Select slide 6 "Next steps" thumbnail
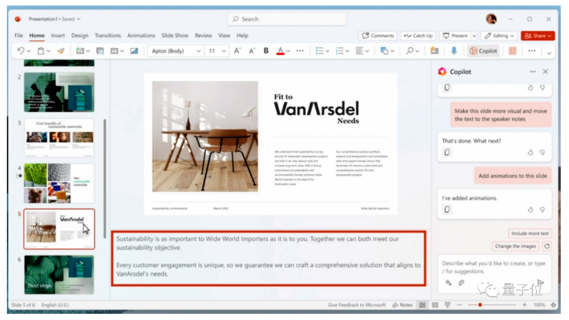569x320 pixels. tap(59, 275)
